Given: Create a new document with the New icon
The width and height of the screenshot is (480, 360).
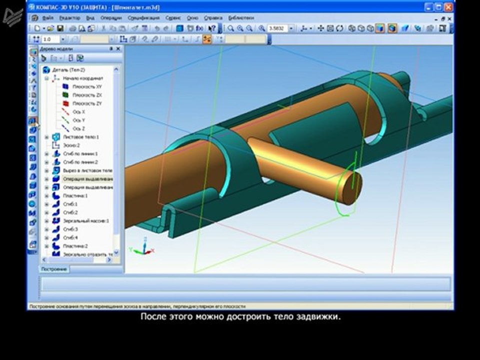Looking at the screenshot, I should pos(37,28).
